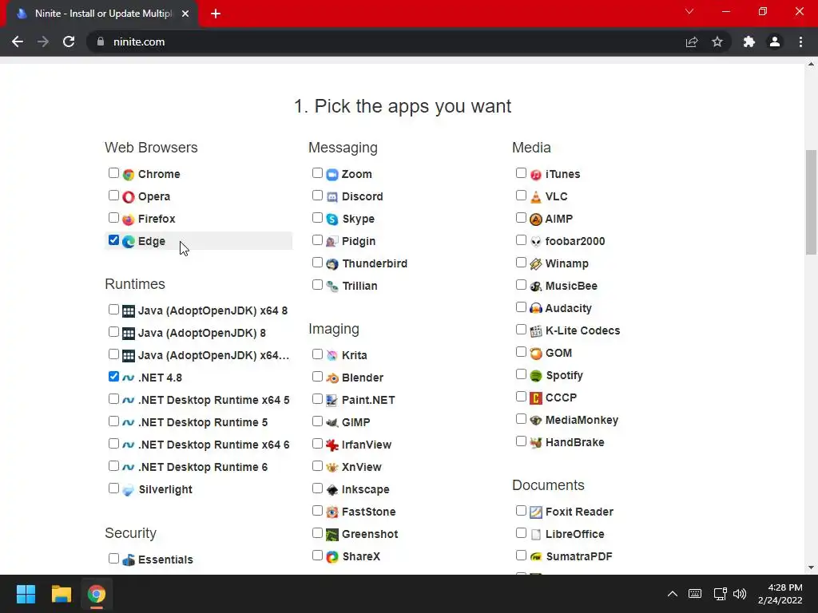Open the Windows Start menu
The height and width of the screenshot is (613, 818).
(x=26, y=594)
